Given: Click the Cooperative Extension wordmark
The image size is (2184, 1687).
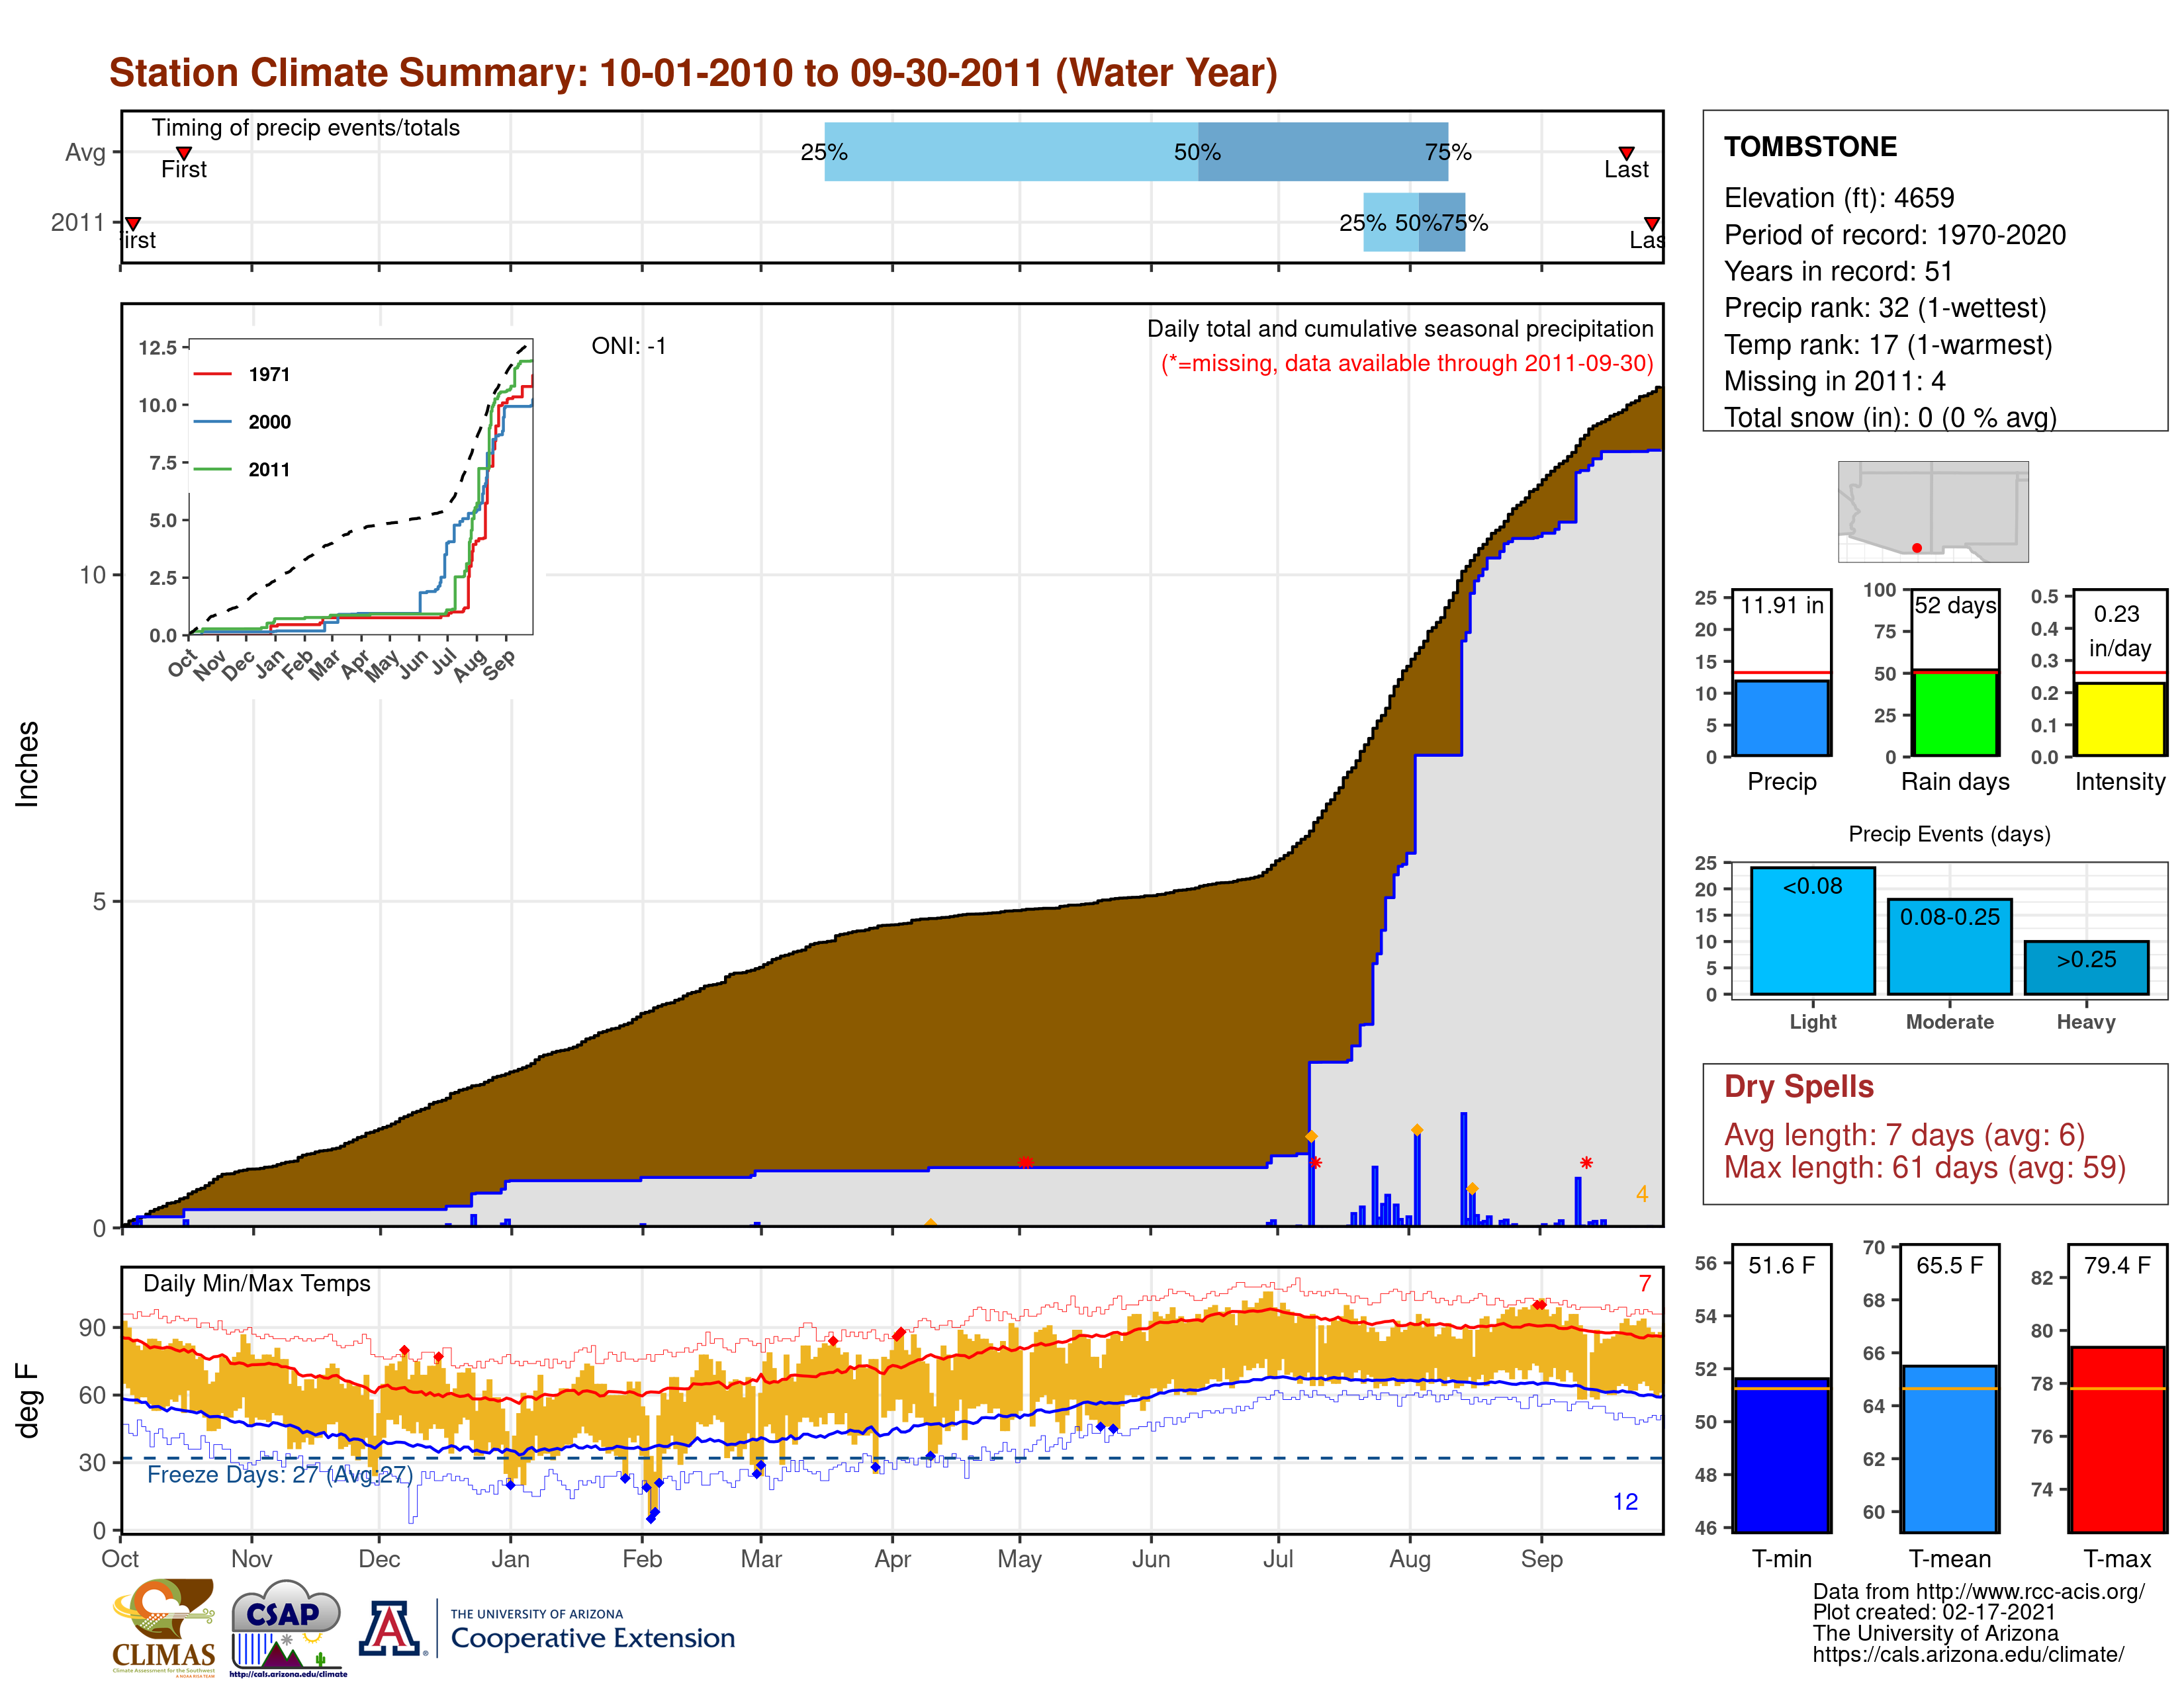Looking at the screenshot, I should tap(592, 1630).
